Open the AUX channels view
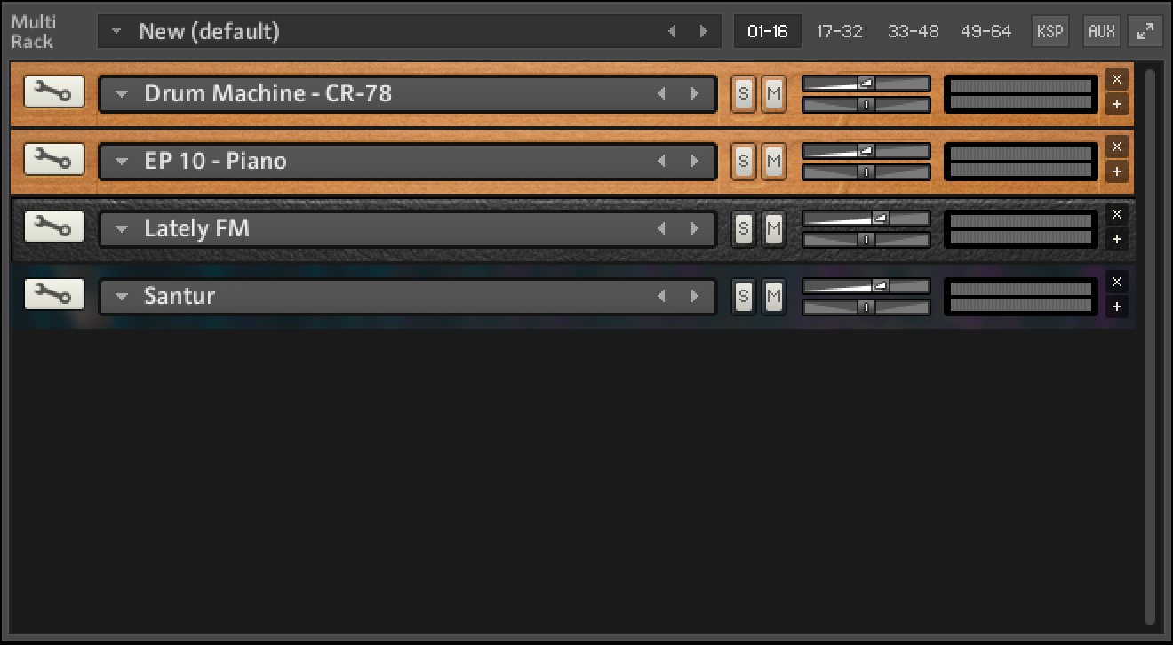 tap(1101, 31)
